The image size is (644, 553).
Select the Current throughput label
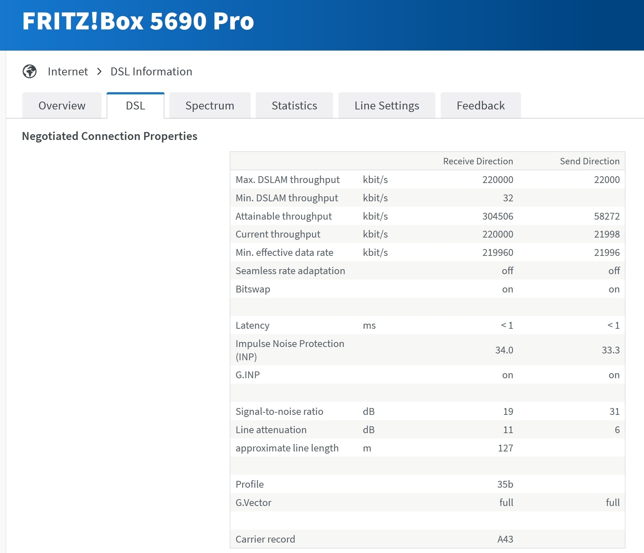[x=278, y=234]
